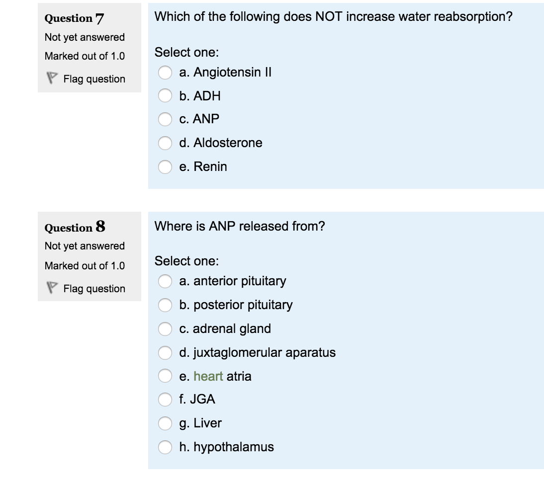Select answer 'a. Angiotensin II' for Question 7
544x491 pixels.
165,72
